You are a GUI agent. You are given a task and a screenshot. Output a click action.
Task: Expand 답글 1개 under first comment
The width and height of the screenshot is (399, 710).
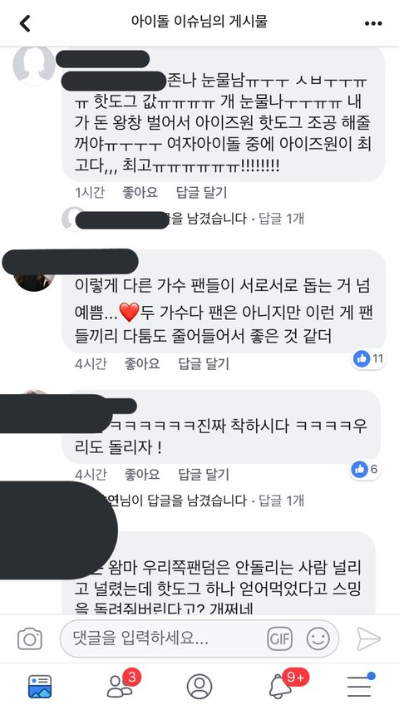(x=281, y=219)
